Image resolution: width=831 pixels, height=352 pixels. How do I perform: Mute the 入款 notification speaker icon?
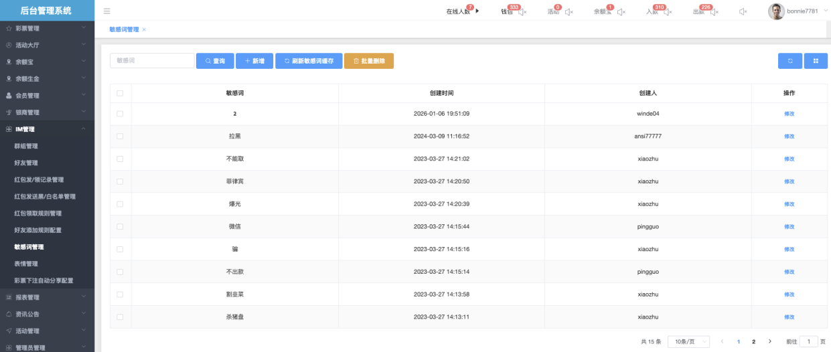click(x=667, y=12)
